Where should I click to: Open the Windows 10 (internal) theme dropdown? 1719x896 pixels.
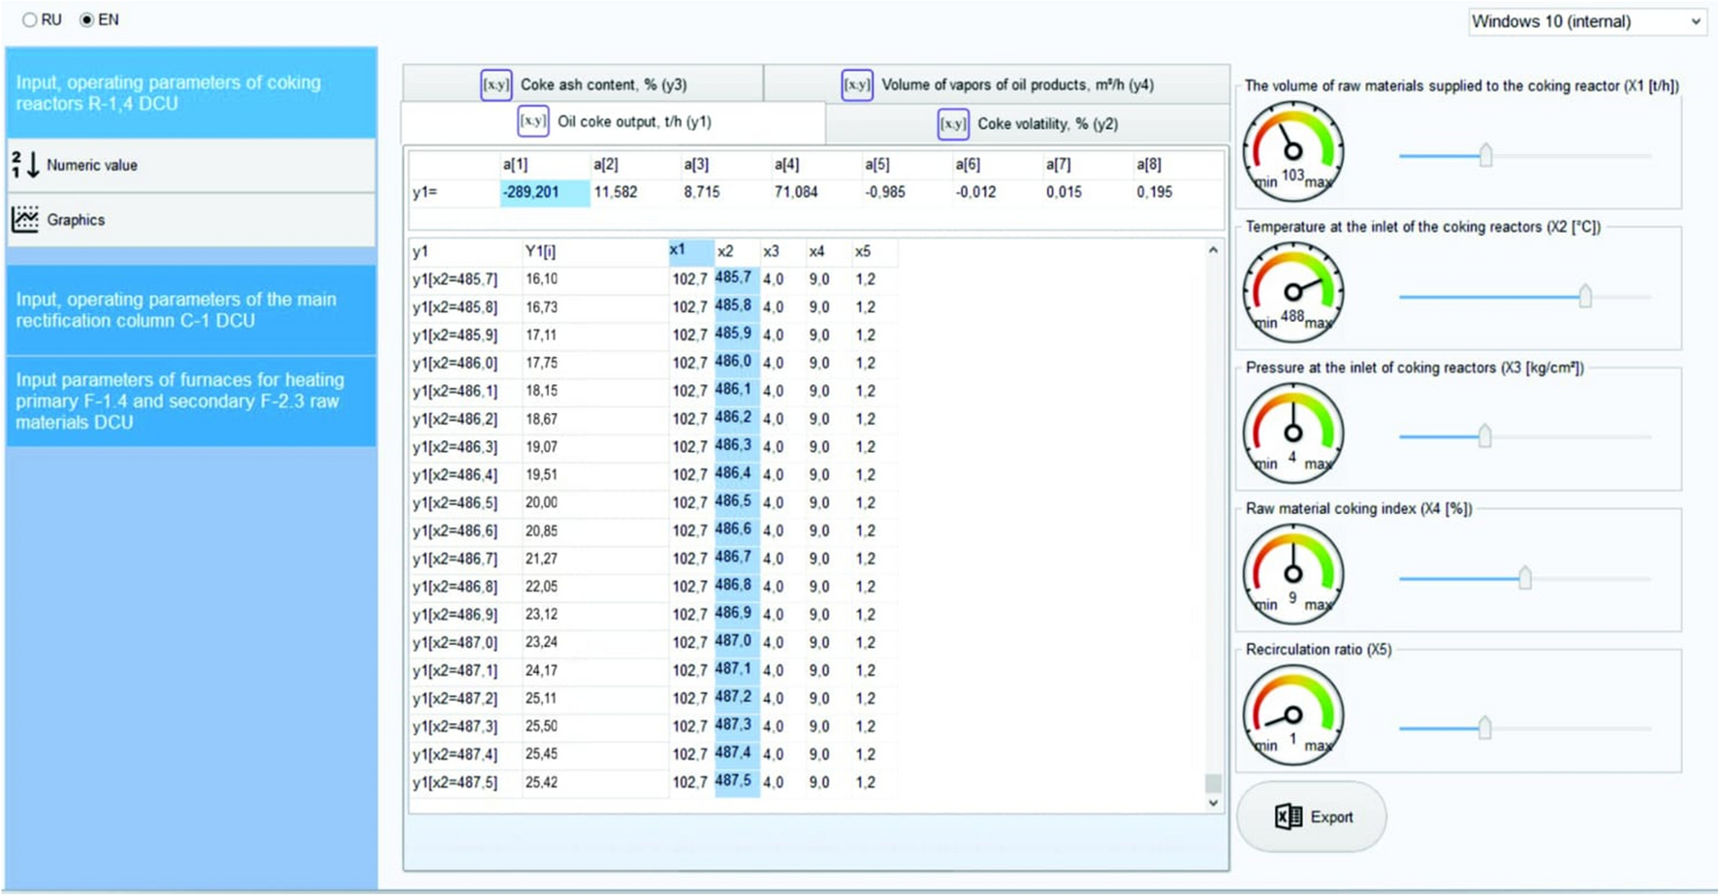[x=1586, y=21]
